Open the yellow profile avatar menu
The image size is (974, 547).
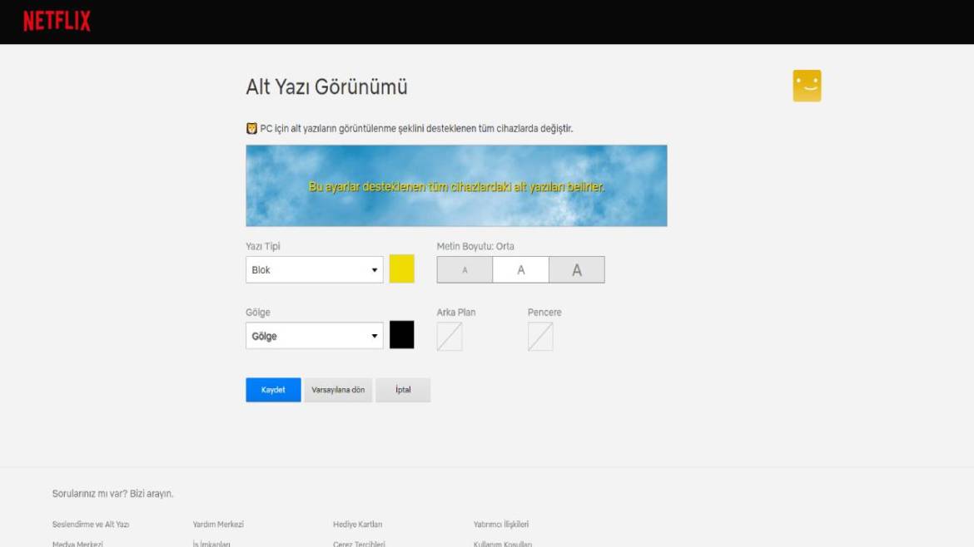point(806,85)
